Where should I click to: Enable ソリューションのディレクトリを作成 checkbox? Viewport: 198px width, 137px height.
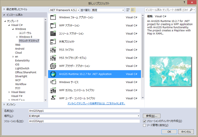[x=144, y=121]
